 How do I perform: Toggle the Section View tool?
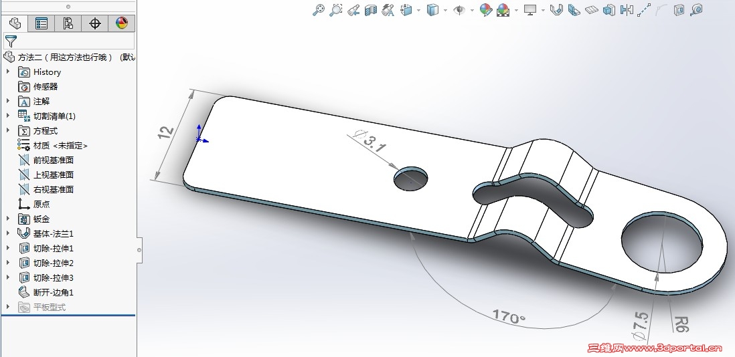[x=371, y=9]
